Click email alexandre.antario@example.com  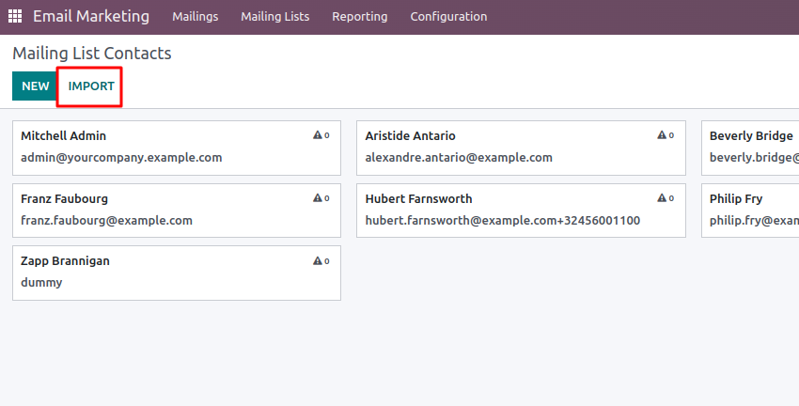click(459, 157)
